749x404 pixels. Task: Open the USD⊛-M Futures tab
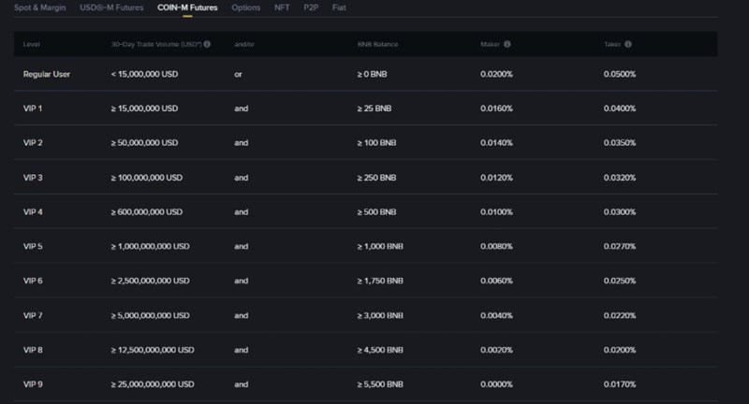tap(110, 7)
